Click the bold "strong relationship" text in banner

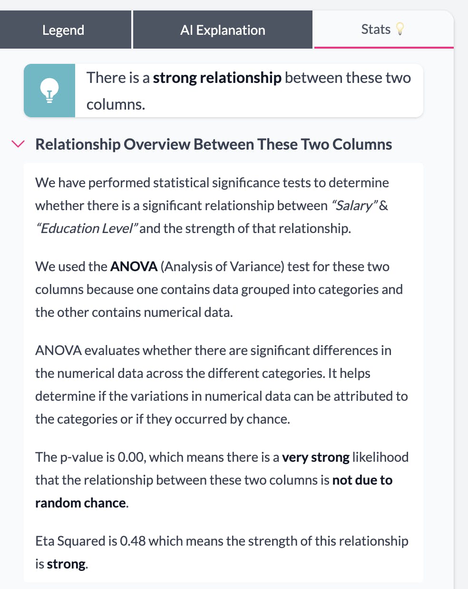[217, 78]
